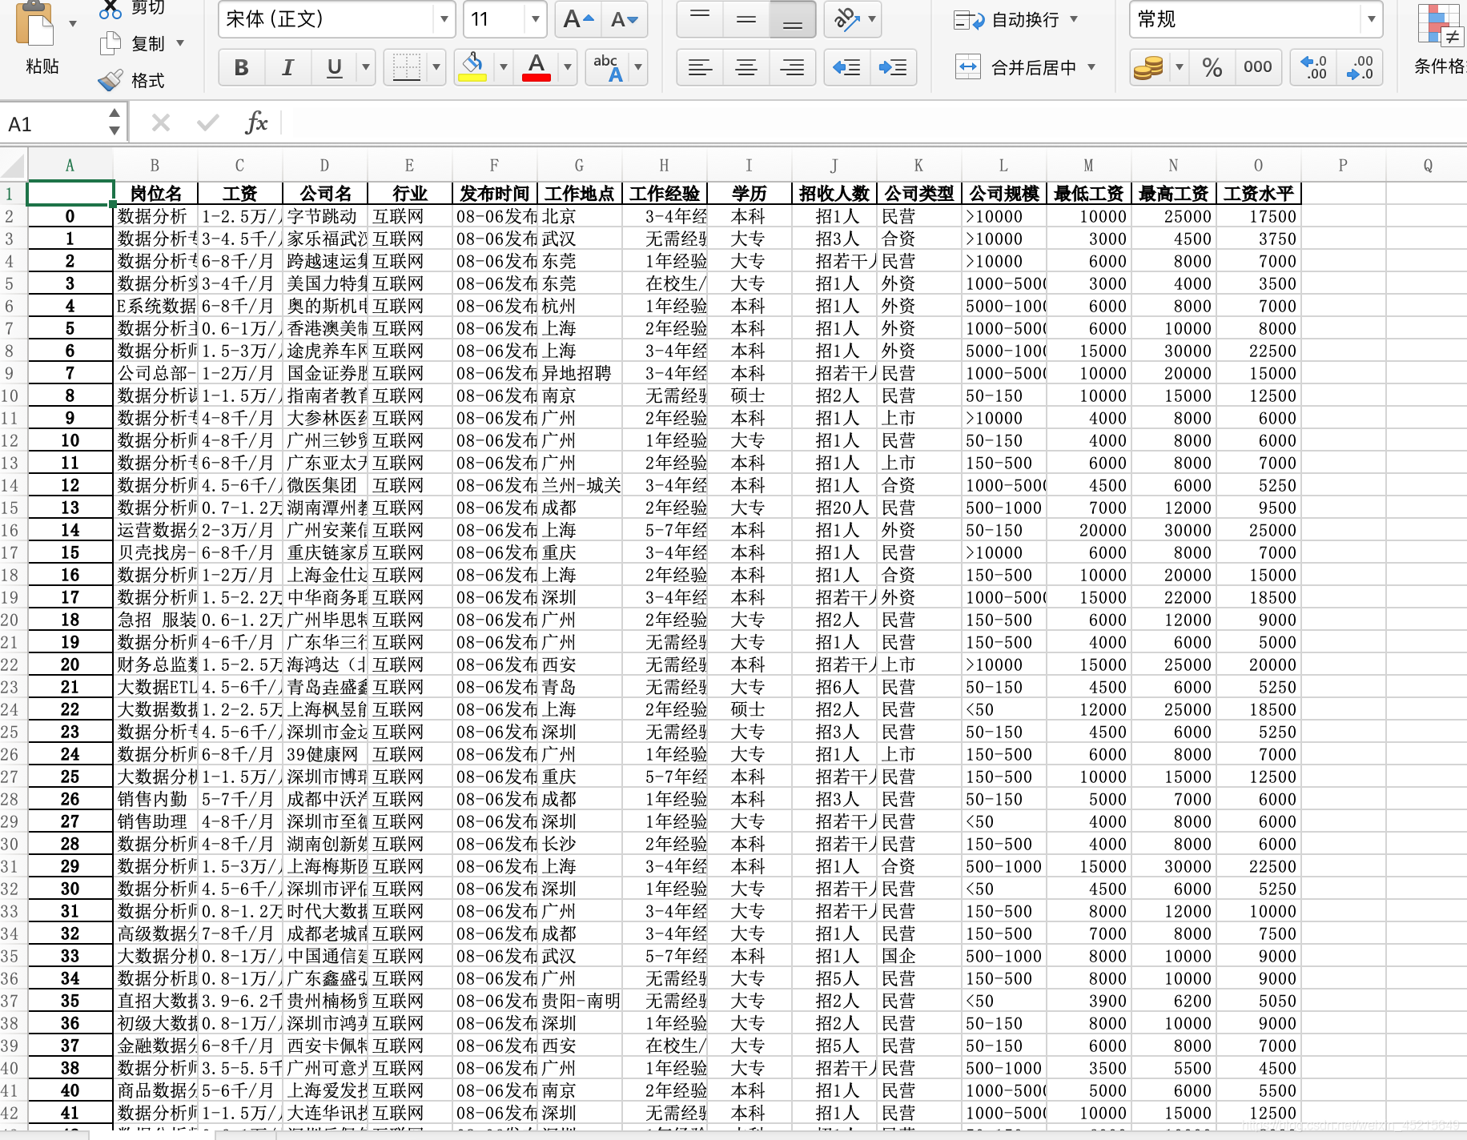Viewport: 1467px width, 1140px height.
Task: Click the text orientation icon
Action: (x=846, y=19)
